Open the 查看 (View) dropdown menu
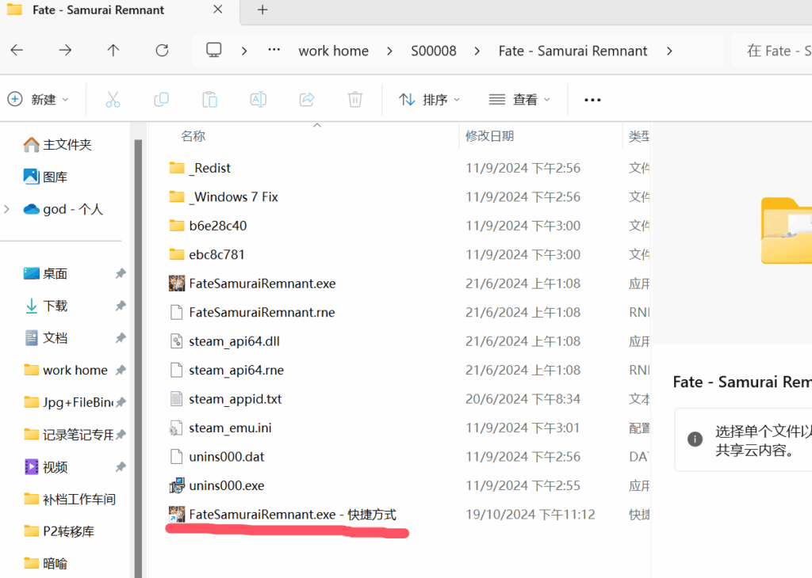 [519, 100]
